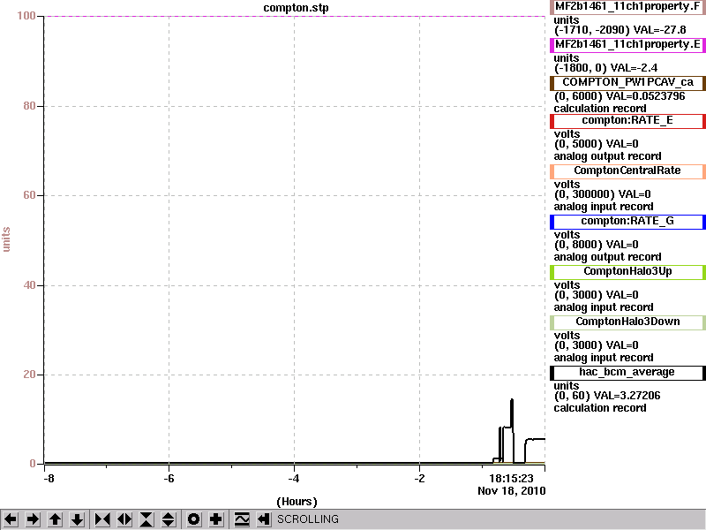Image resolution: width=706 pixels, height=530 pixels.
Task: Pan the plot down with the down arrow
Action: pyautogui.click(x=77, y=519)
